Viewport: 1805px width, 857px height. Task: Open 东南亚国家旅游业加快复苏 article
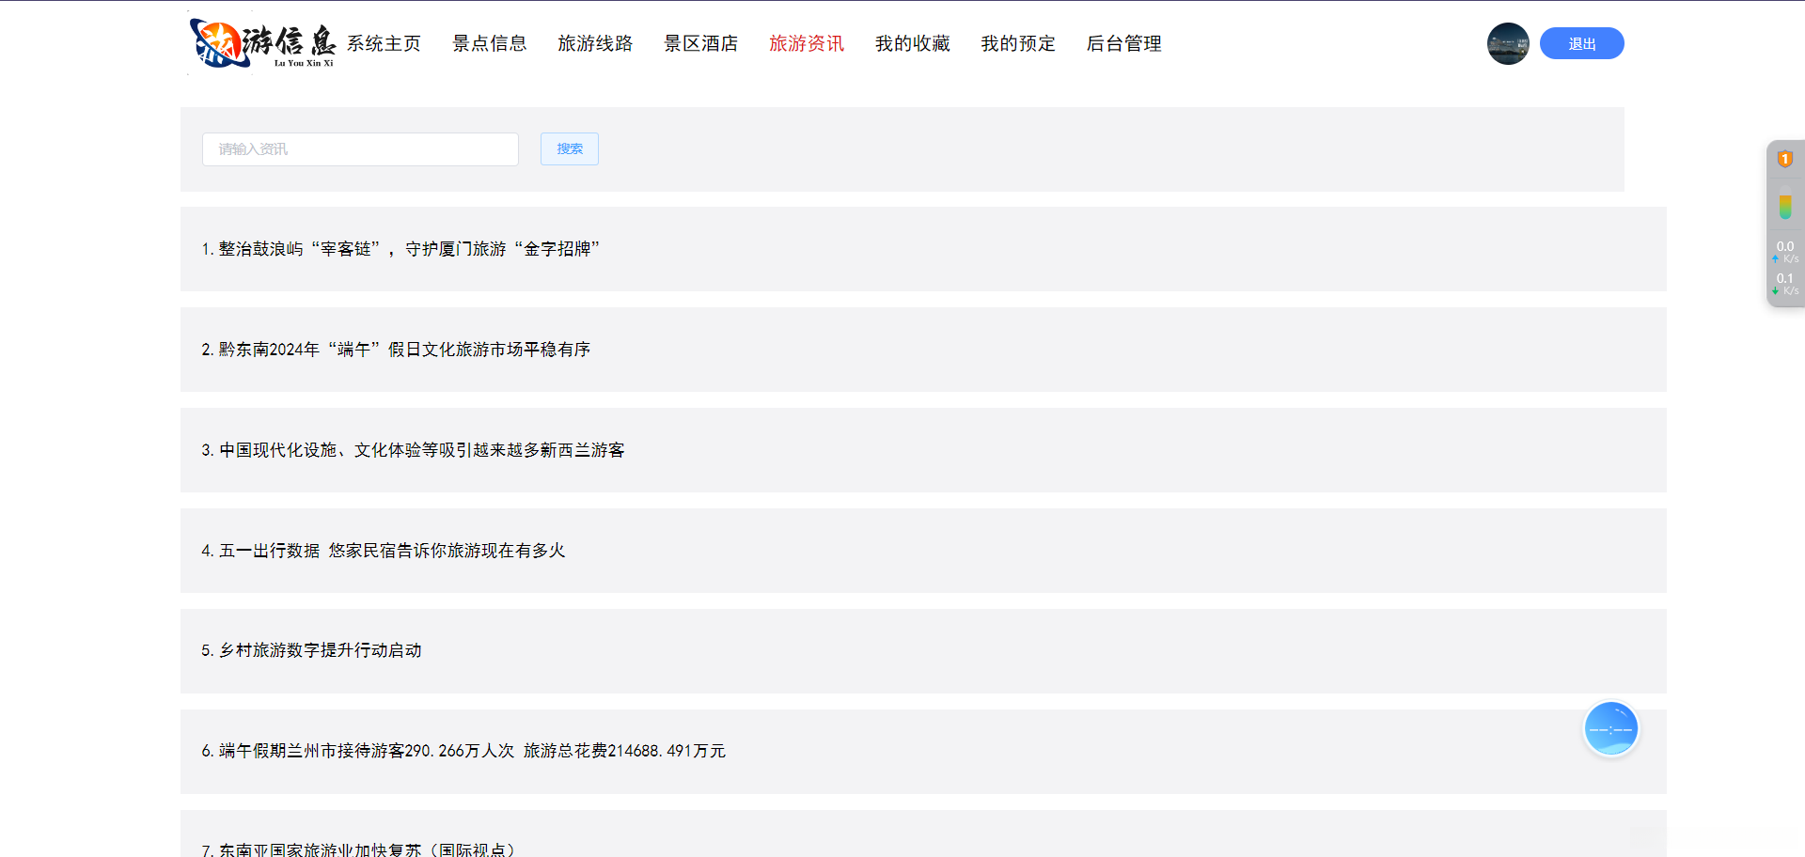pyautogui.click(x=923, y=834)
